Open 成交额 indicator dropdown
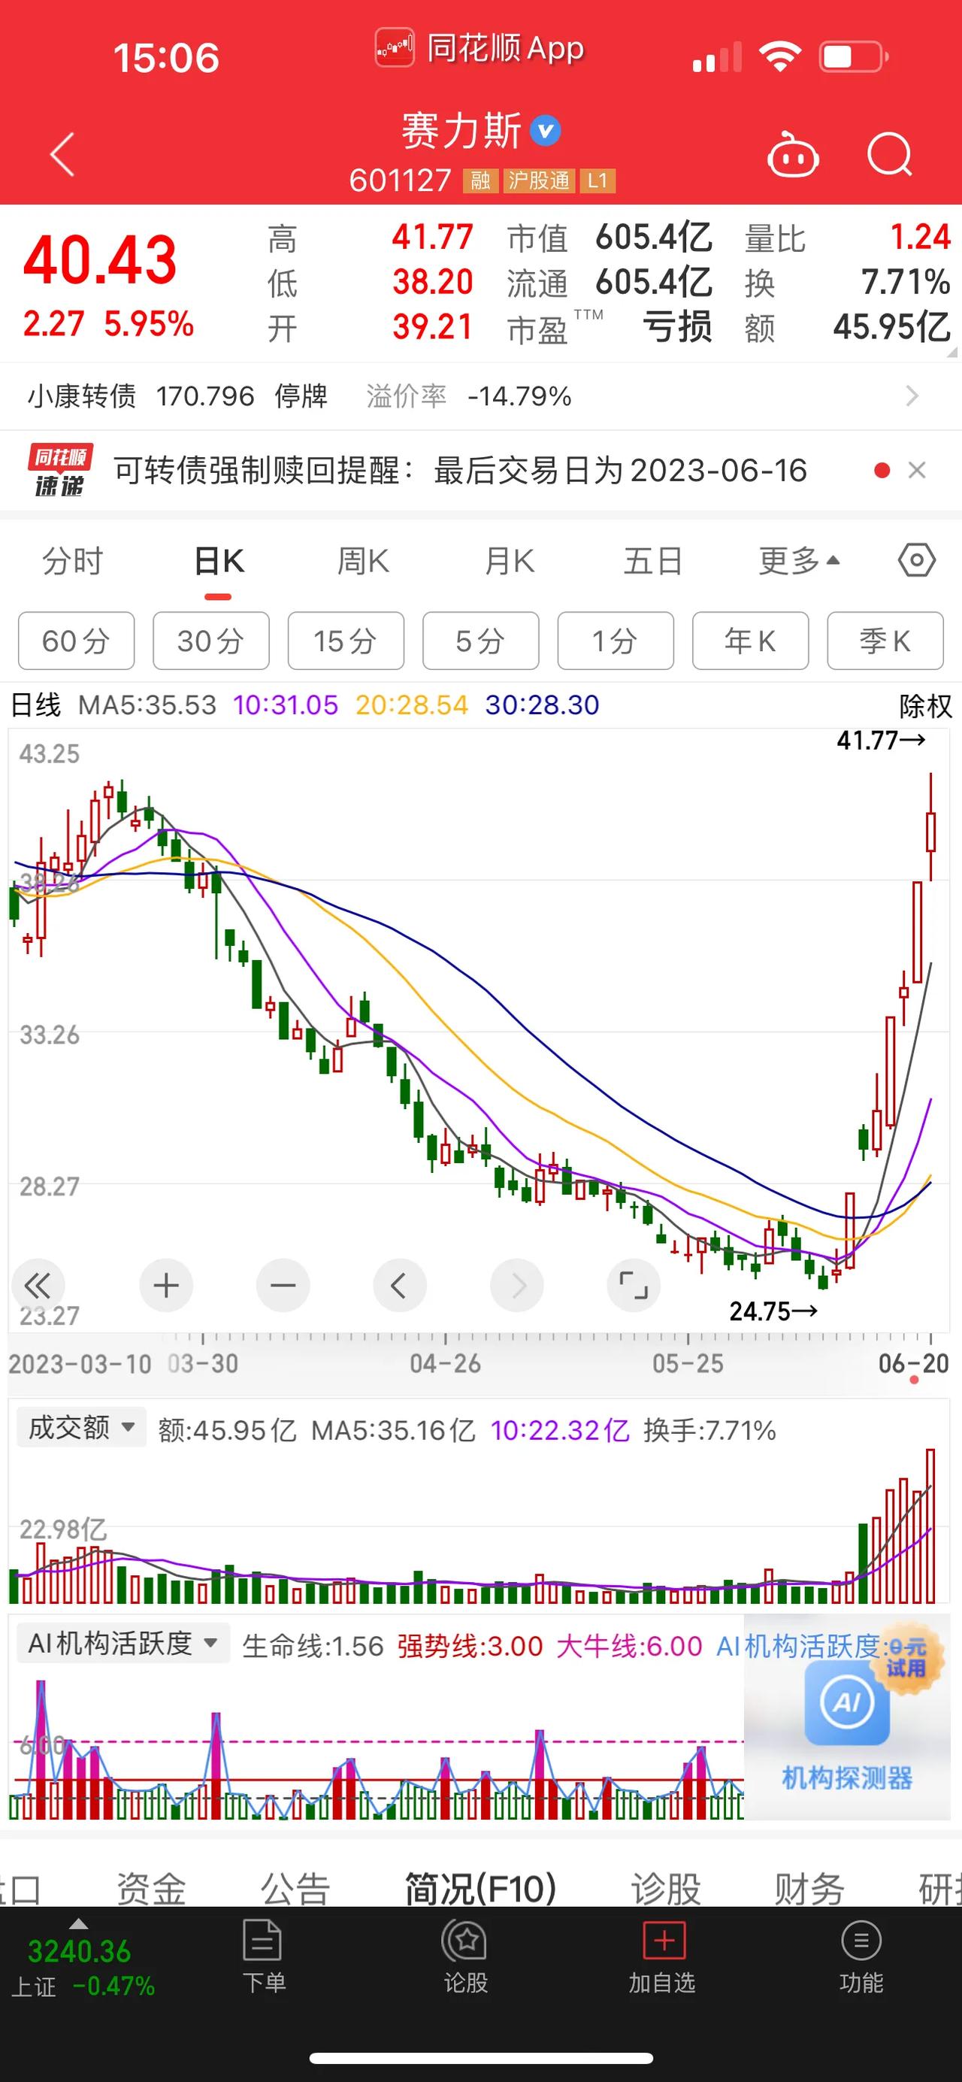Screen dimensions: 962x2082 click(82, 1427)
